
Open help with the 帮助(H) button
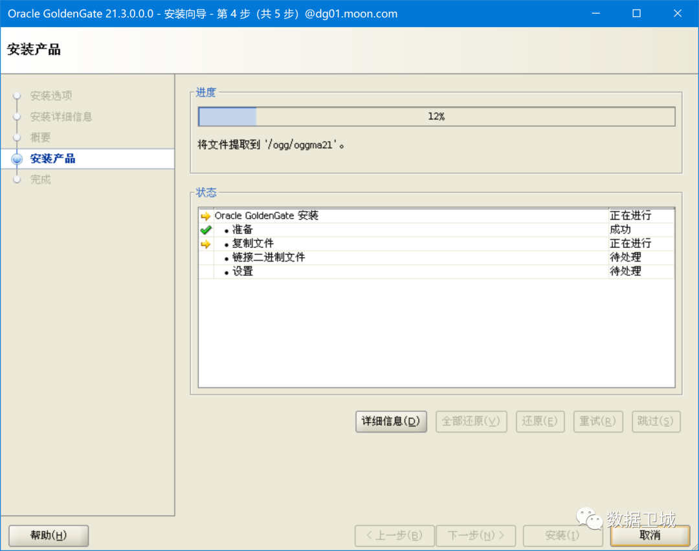pyautogui.click(x=49, y=535)
